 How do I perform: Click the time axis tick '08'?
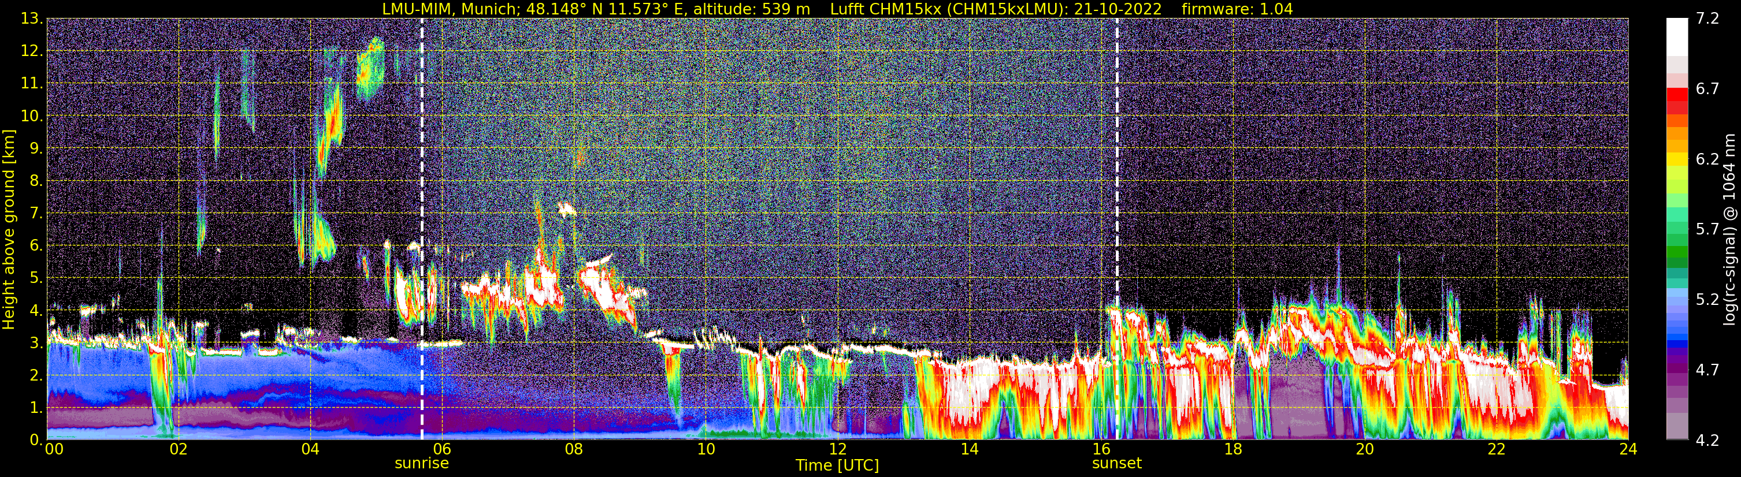tap(574, 449)
